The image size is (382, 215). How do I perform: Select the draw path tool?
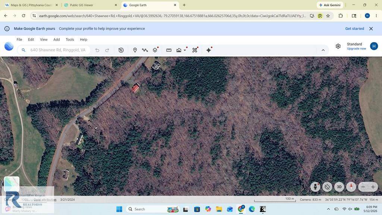click(x=145, y=50)
